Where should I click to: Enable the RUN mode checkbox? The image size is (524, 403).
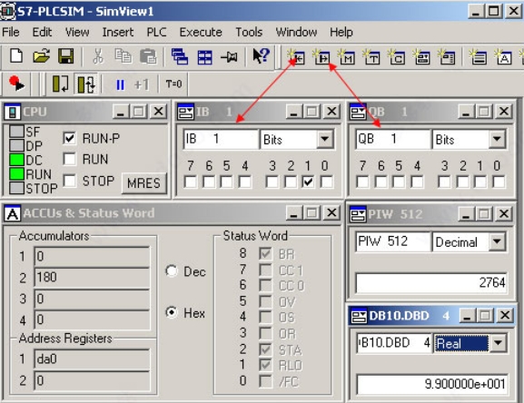pos(70,159)
